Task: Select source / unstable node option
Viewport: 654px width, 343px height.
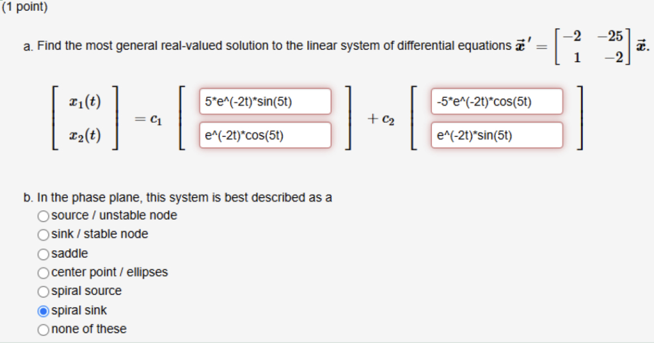Action: click(42, 215)
